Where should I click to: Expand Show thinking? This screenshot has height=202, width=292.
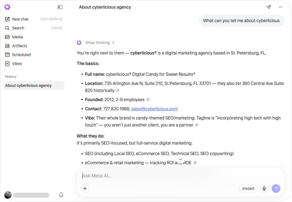click(100, 43)
